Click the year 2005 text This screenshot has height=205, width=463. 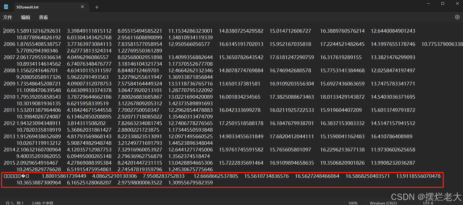[x=9, y=31]
